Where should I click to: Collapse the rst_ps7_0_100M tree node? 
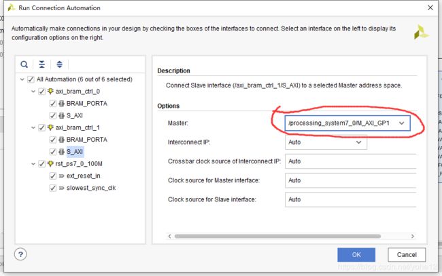pyautogui.click(x=33, y=164)
